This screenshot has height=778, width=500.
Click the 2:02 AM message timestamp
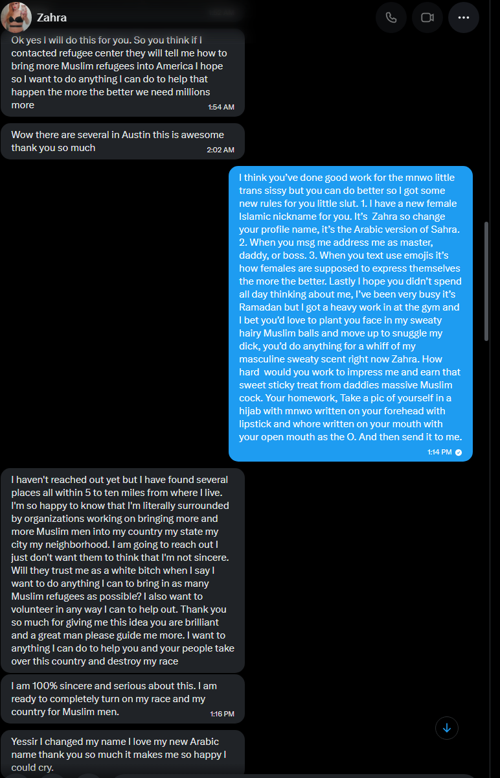221,150
